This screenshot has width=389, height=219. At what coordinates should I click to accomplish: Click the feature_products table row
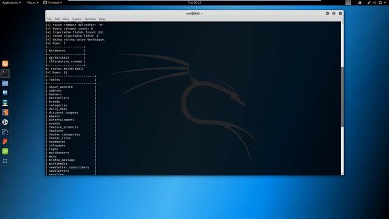(63, 127)
